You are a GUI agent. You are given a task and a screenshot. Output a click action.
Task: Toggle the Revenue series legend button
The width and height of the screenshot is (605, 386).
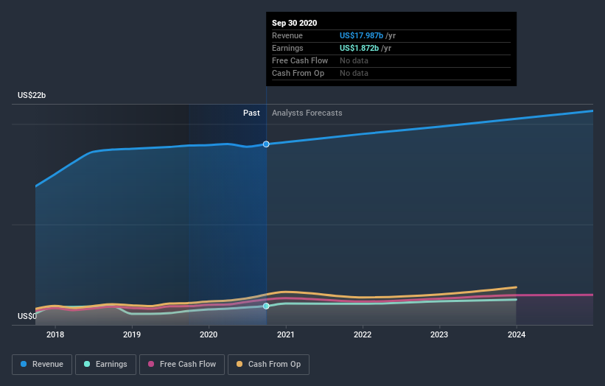(42, 365)
